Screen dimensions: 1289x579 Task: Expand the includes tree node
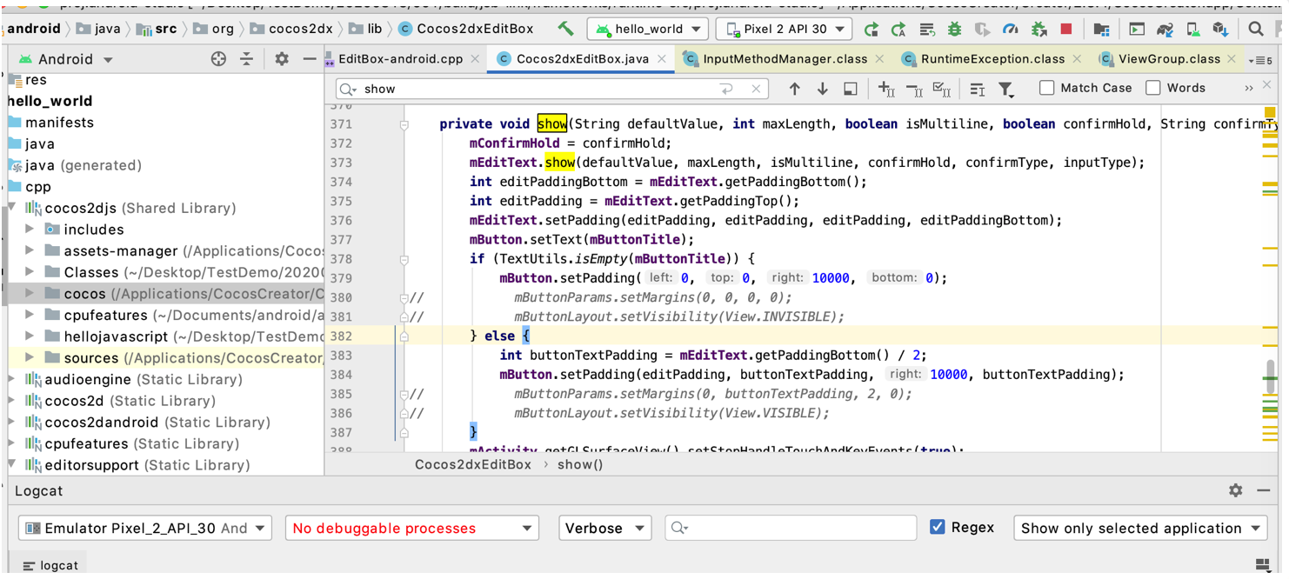coord(30,230)
